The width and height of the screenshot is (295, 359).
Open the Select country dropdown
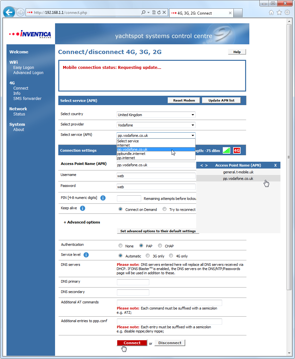156,115
